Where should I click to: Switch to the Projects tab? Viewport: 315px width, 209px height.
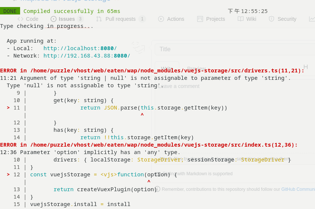[x=211, y=19]
